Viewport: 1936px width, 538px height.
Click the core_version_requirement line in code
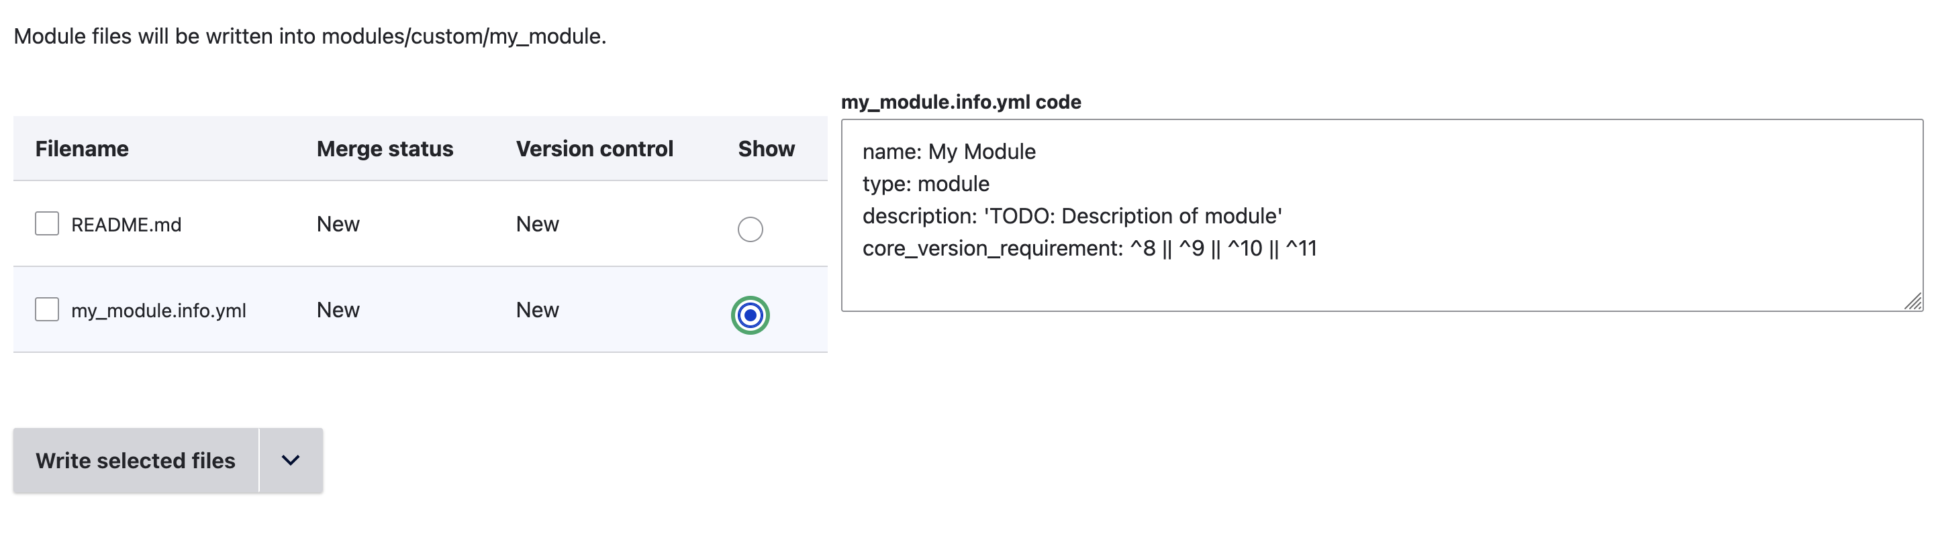click(x=1089, y=249)
